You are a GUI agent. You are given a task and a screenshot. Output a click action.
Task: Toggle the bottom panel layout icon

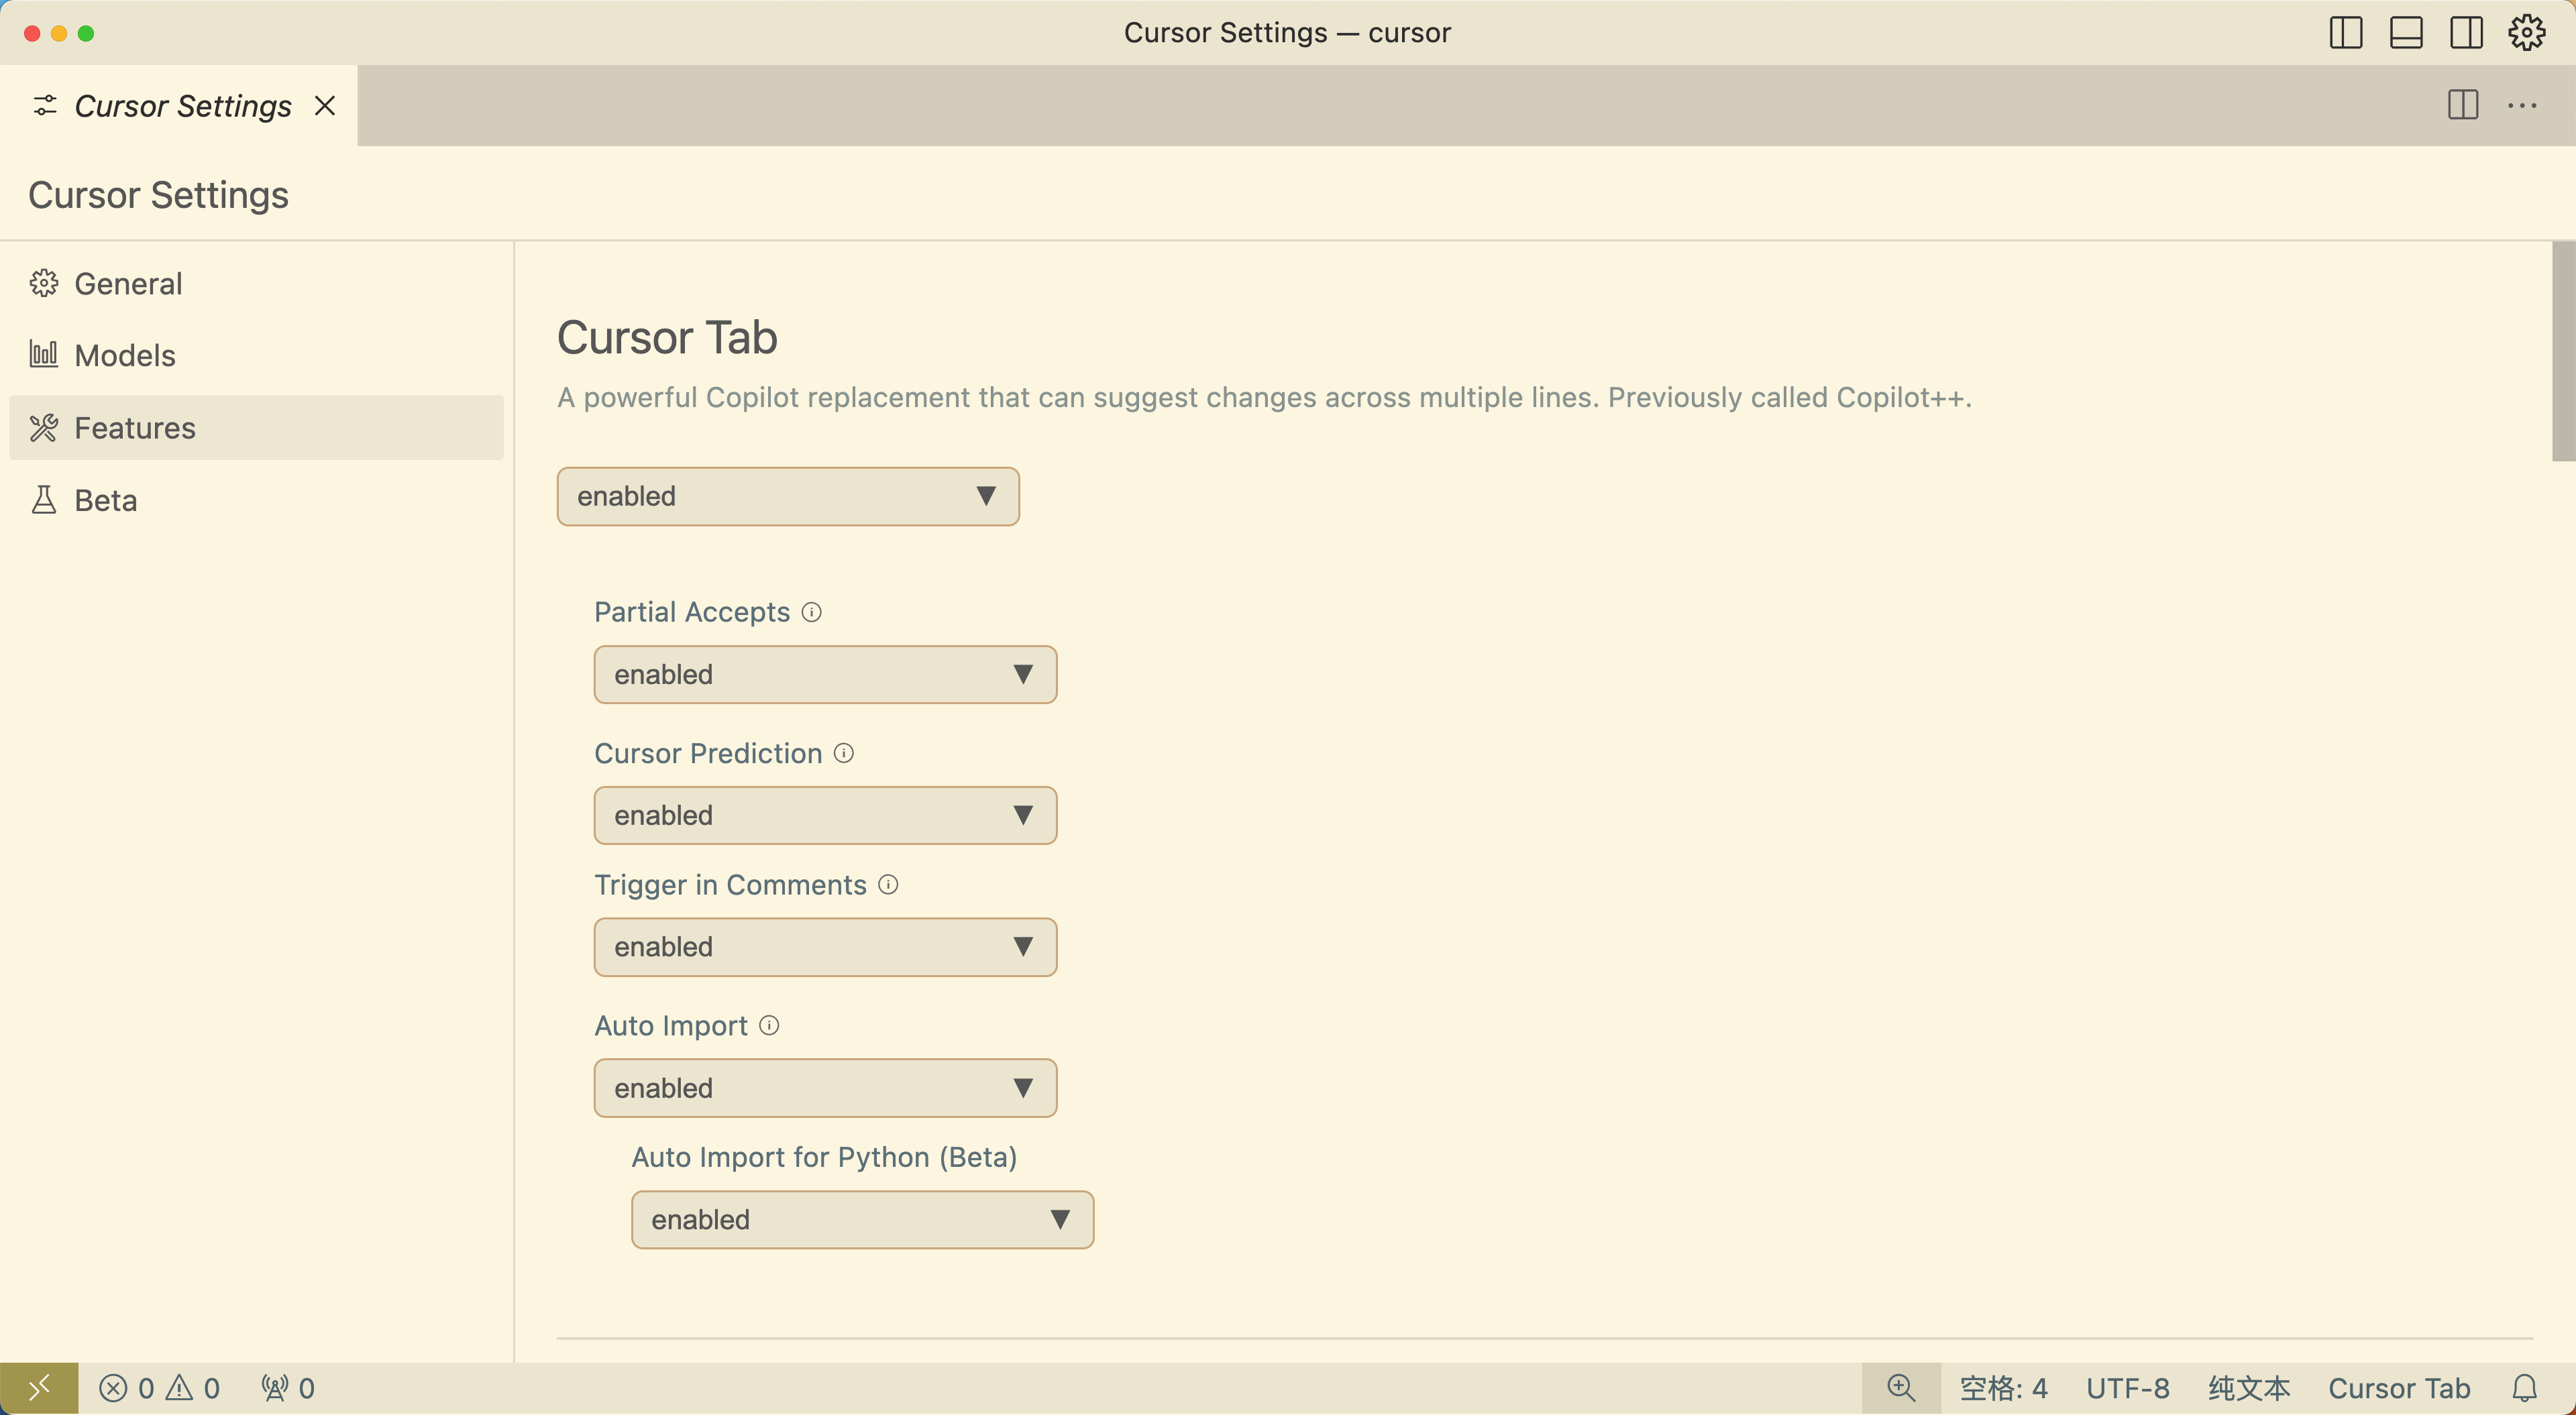pyautogui.click(x=2406, y=33)
